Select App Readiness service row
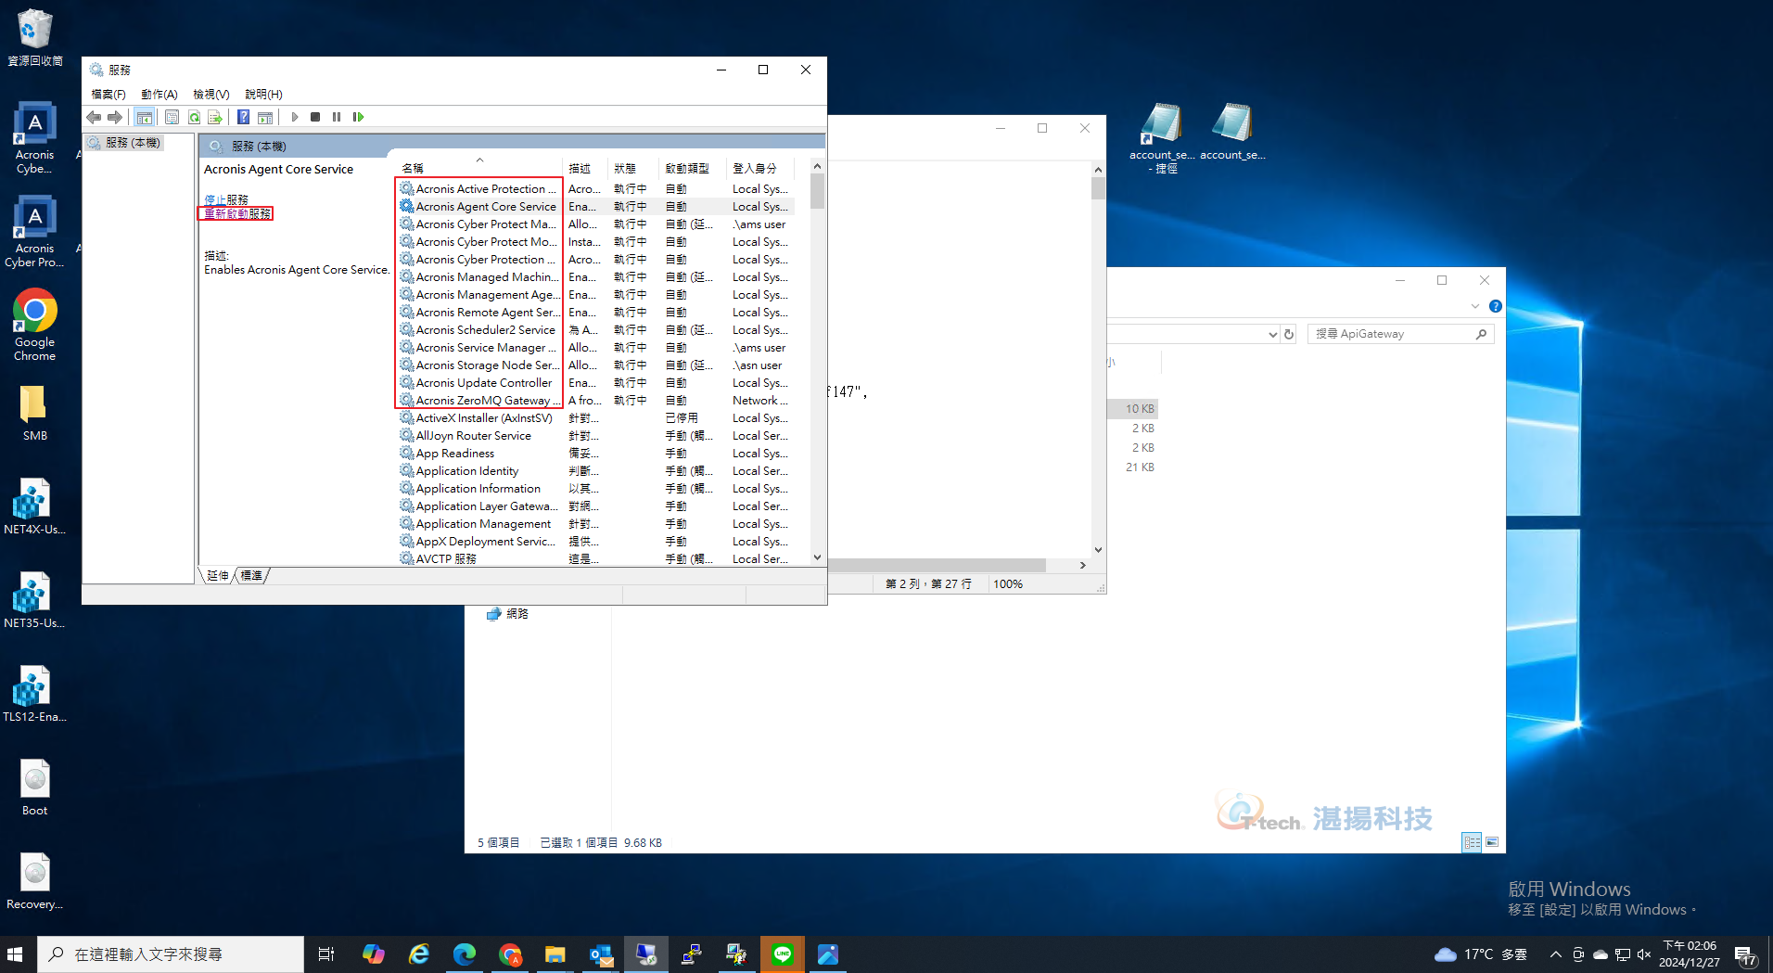Image resolution: width=1773 pixels, height=973 pixels. click(594, 454)
